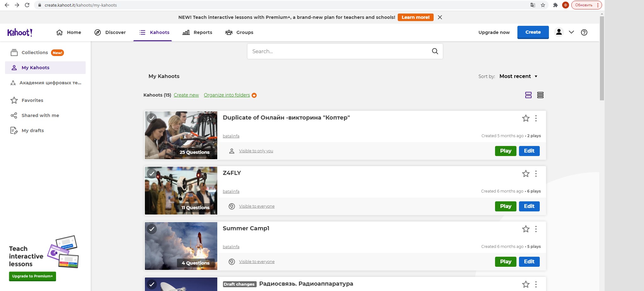Open My drafts in the sidebar

pyautogui.click(x=27, y=131)
